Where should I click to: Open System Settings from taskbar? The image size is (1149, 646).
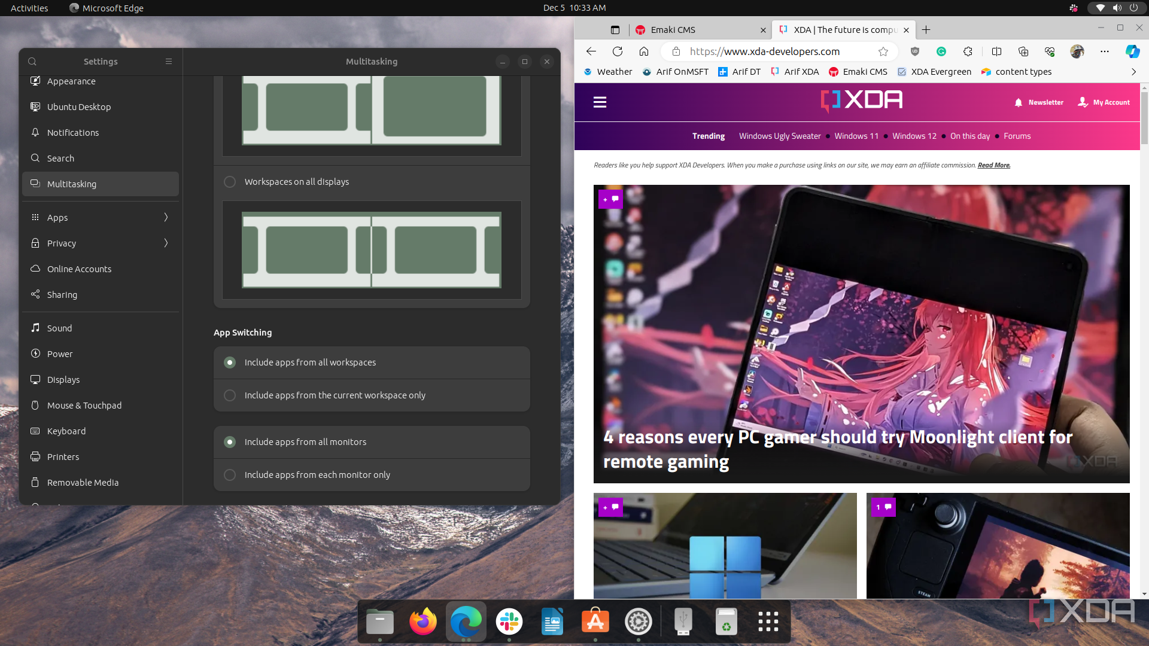click(639, 621)
